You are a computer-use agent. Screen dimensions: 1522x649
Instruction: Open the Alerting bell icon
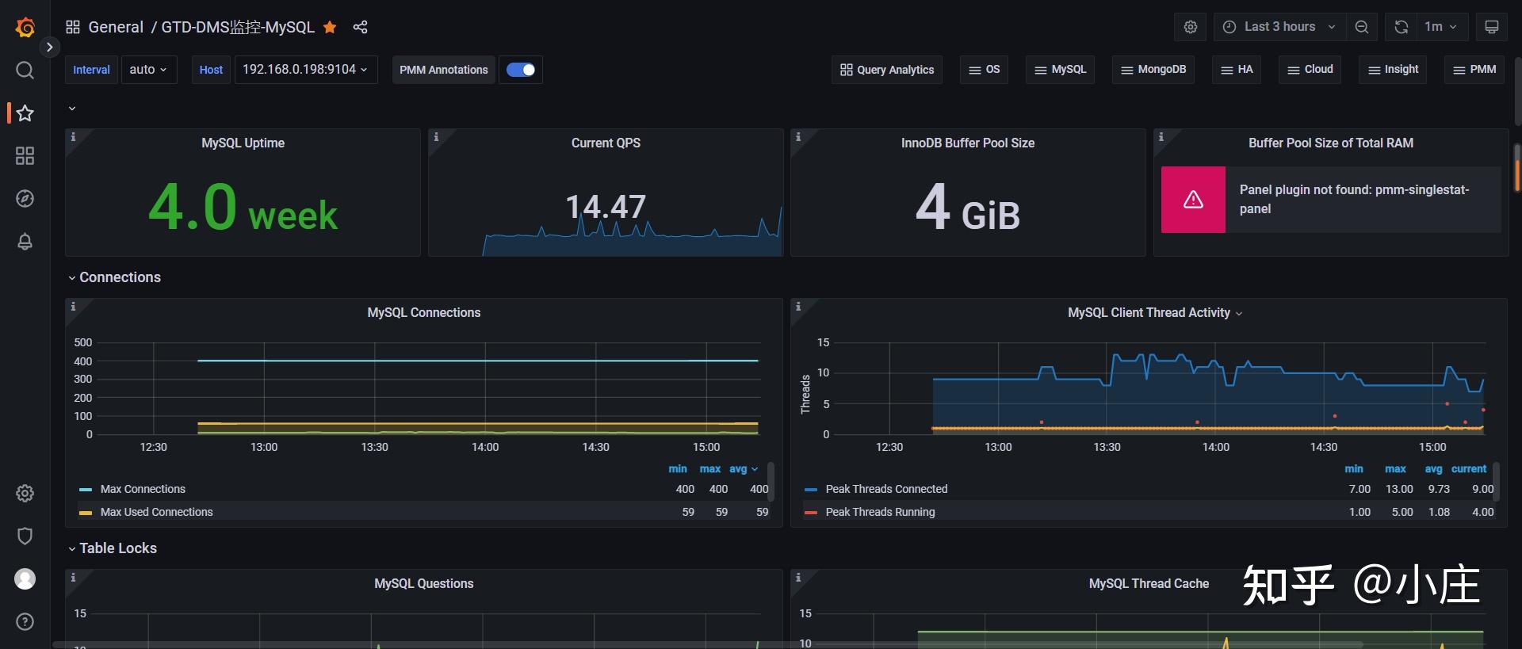click(25, 242)
